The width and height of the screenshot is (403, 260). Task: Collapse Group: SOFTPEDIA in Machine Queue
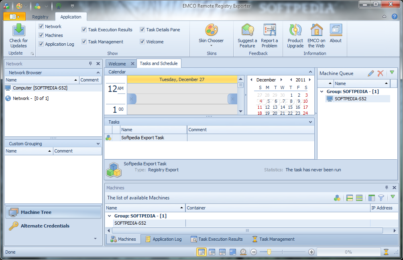click(x=322, y=91)
